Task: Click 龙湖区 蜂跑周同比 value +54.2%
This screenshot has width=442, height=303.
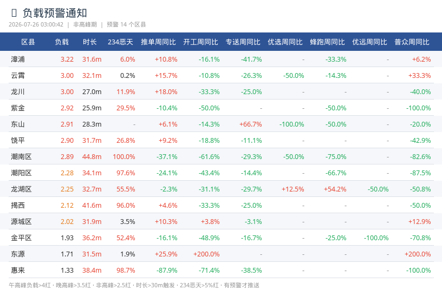Action: coord(335,189)
